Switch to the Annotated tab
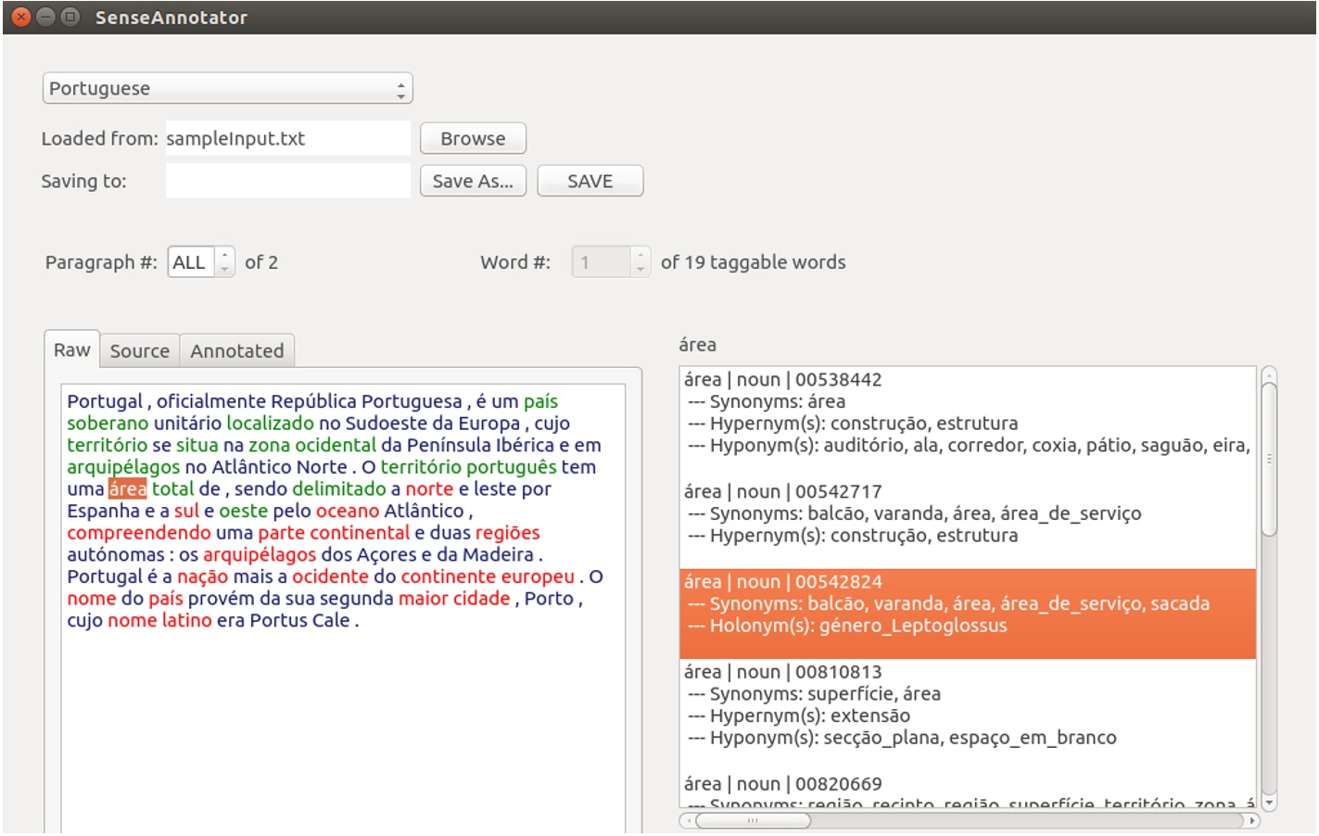Screen dimensions: 1319x836 pyautogui.click(x=237, y=351)
